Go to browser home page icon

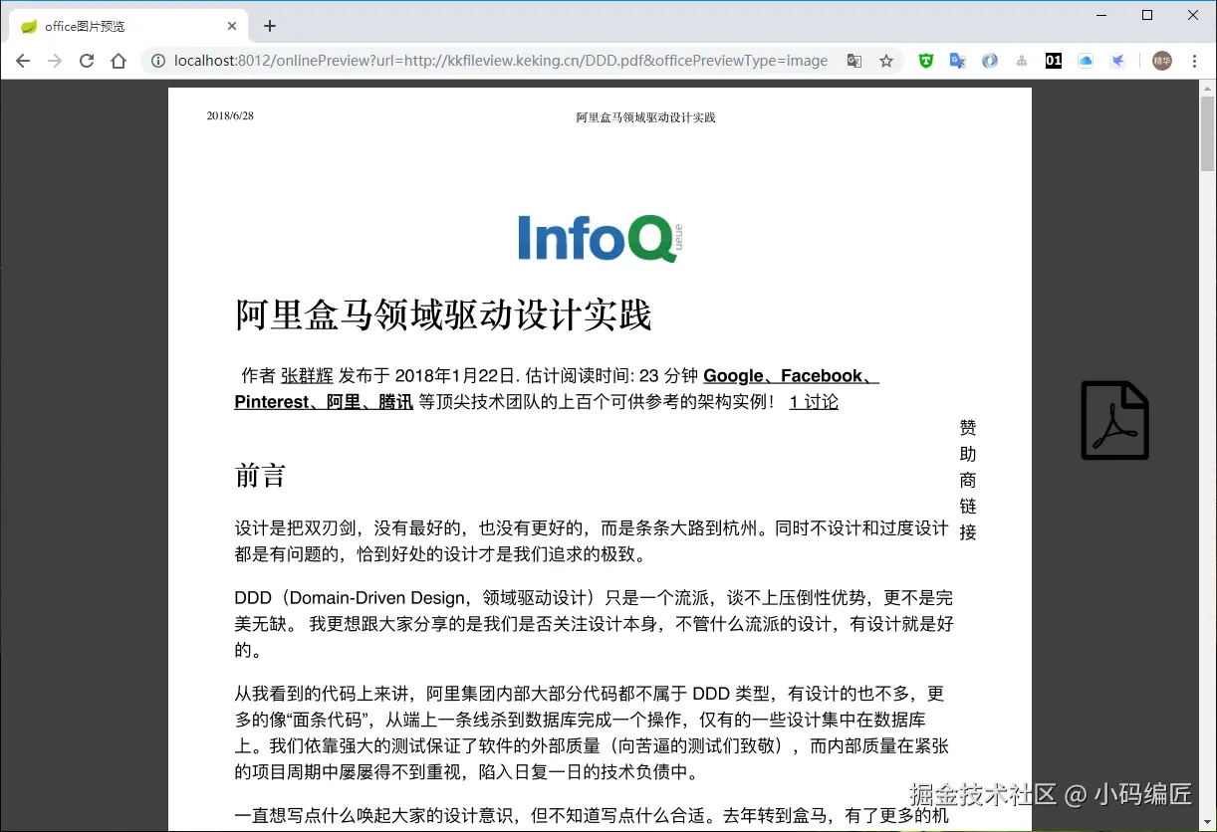click(119, 61)
